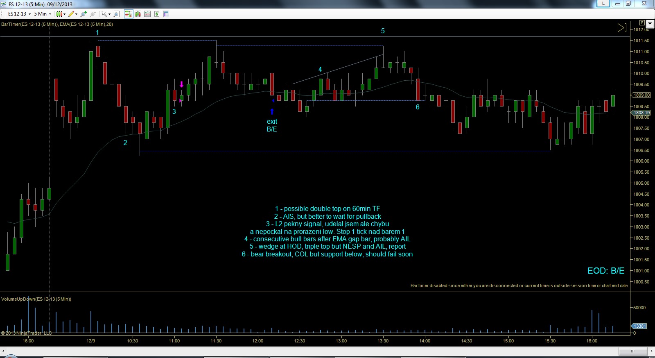Select the pencil drawing tool
Viewport: 655px width, 358px height.
click(71, 14)
